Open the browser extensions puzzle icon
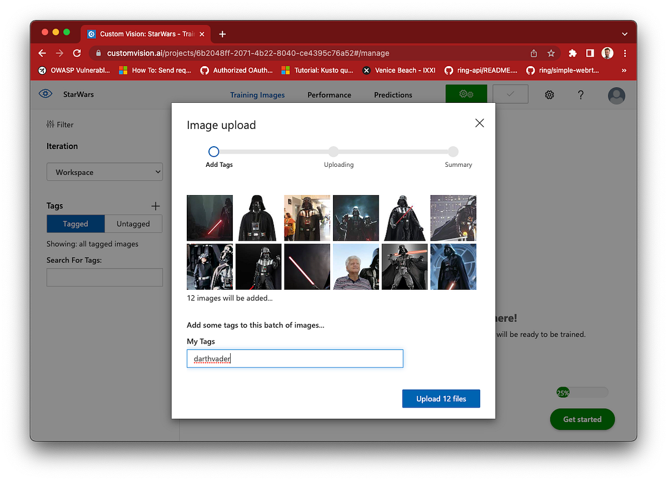This screenshot has width=667, height=481. tap(573, 53)
